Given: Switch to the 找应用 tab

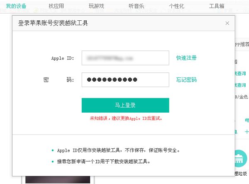Looking at the screenshot, I should 56,6.
